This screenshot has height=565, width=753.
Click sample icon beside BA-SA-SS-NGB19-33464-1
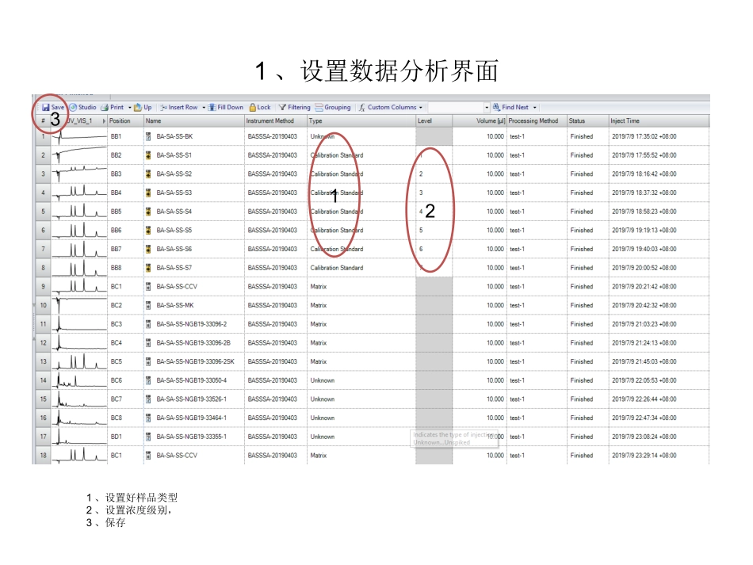pyautogui.click(x=148, y=418)
